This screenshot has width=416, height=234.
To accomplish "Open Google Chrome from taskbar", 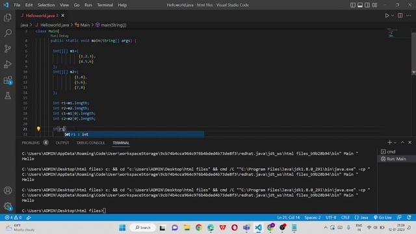I will [199, 227].
